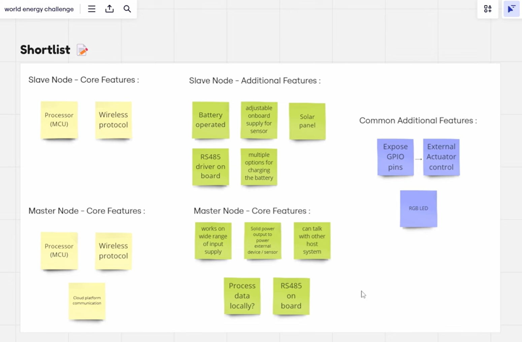Click the RS485 driver on board note

(210, 166)
